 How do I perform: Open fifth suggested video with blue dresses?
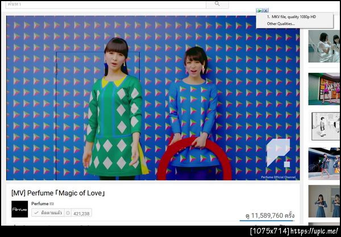click(324, 201)
